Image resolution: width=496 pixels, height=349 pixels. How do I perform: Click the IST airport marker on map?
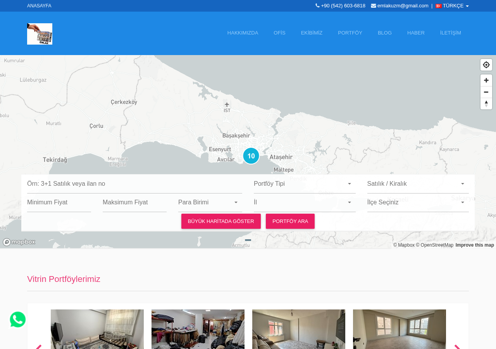click(x=227, y=107)
